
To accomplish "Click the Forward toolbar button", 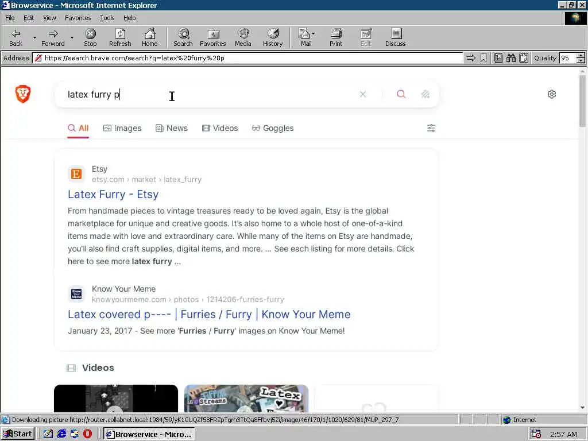I will point(53,37).
